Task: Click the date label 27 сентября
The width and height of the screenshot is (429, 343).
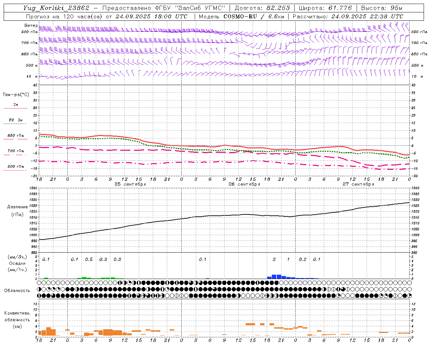Action: pos(358,184)
